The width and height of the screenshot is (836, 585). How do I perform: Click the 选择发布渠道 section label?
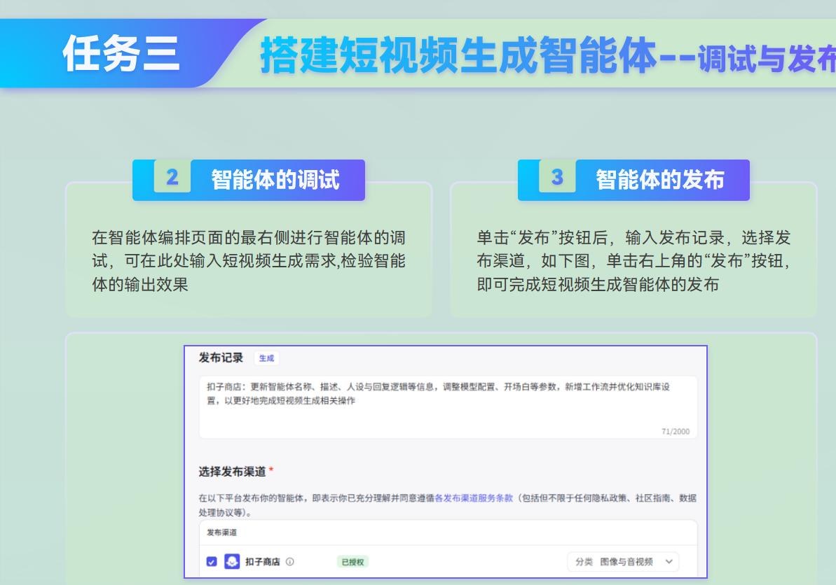coord(233,472)
